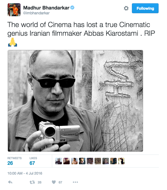Like the tweet with the heart icon
The width and height of the screenshot is (167, 190).
click(x=54, y=182)
